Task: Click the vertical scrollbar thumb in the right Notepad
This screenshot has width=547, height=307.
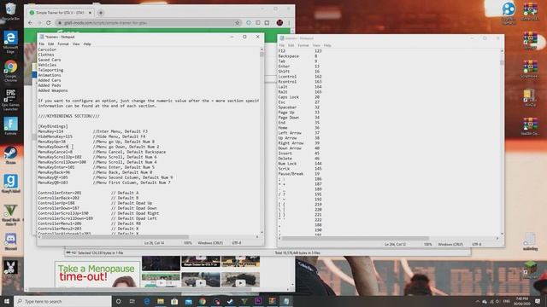Action: [502, 62]
